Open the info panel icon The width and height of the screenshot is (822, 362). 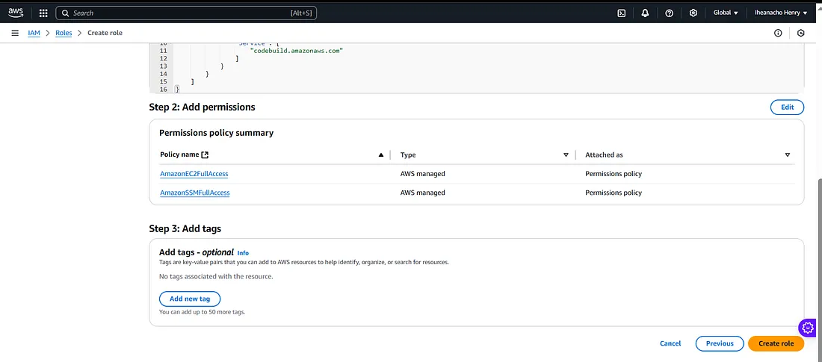click(x=778, y=33)
